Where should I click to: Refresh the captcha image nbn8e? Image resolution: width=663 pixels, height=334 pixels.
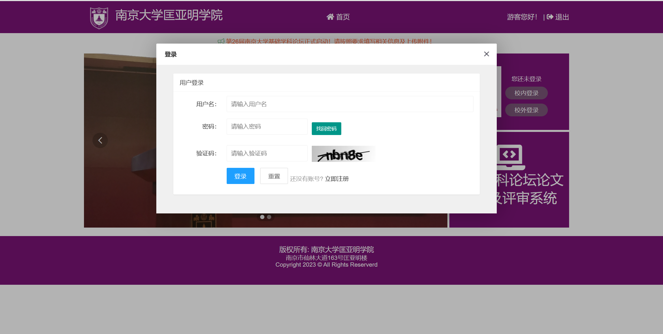(x=343, y=154)
